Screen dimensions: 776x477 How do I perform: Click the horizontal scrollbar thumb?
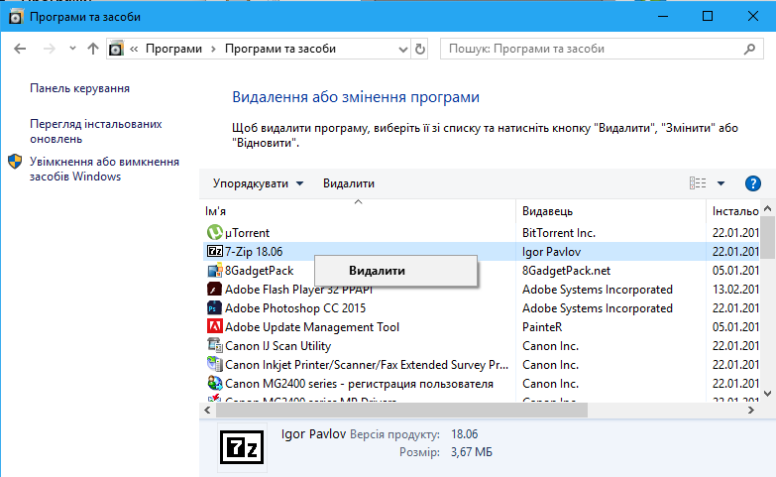coord(401,411)
